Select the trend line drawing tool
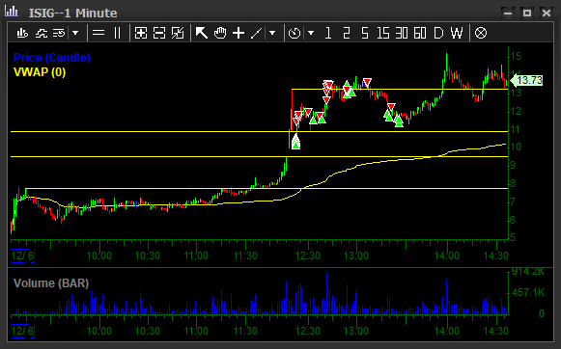The height and width of the screenshot is (349, 561). [256, 33]
